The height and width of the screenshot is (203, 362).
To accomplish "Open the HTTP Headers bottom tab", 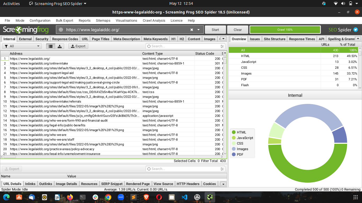I will [x=188, y=184].
